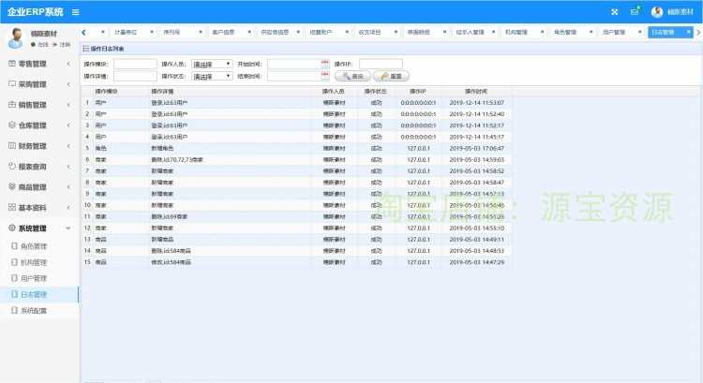Screen dimensions: 703x383
Task: Click the 零售管理 sidebar icon
Action: point(12,64)
